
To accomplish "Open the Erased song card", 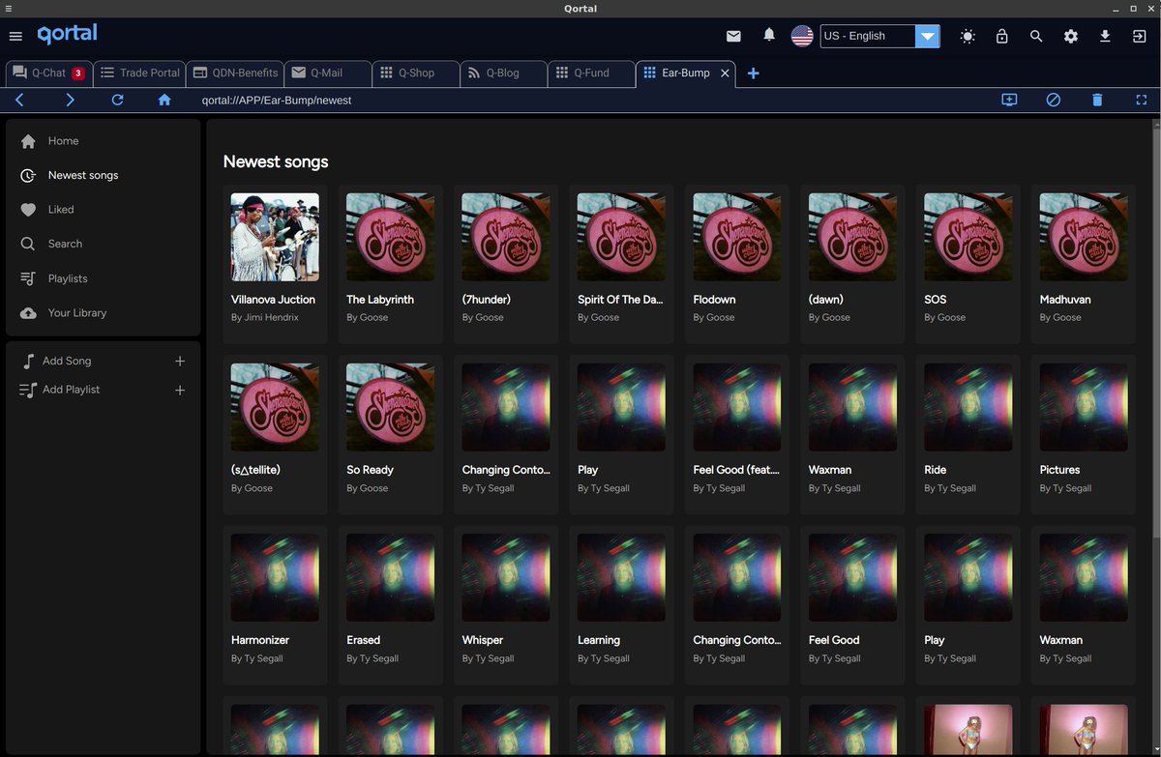I will pos(390,604).
